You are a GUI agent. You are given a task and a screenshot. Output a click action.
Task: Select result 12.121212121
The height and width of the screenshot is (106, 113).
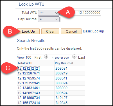[x=29, y=69]
